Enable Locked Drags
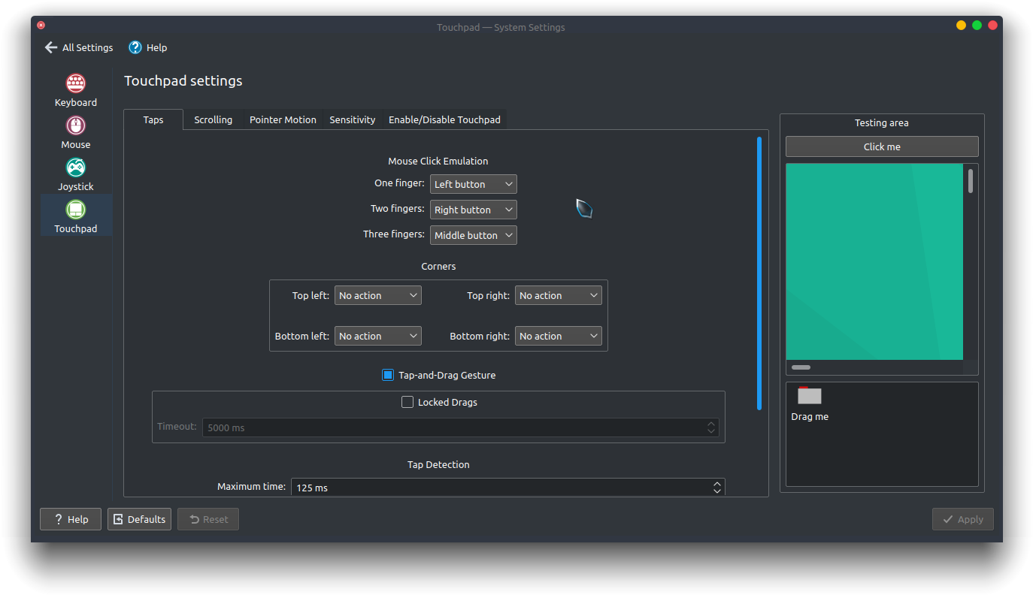Viewport: 1033px width, 595px height. [x=407, y=402]
